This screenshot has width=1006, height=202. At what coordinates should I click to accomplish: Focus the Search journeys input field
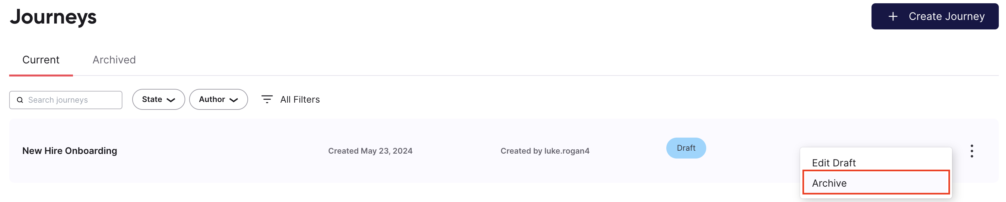coord(65,100)
